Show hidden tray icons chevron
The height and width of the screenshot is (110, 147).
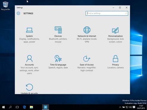point(120,107)
